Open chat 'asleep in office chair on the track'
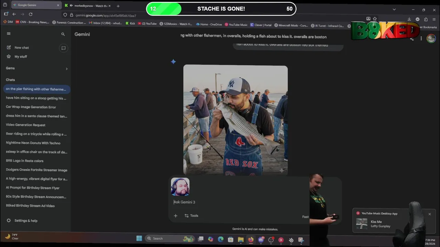Screen dimensions: 440x247 36,152
